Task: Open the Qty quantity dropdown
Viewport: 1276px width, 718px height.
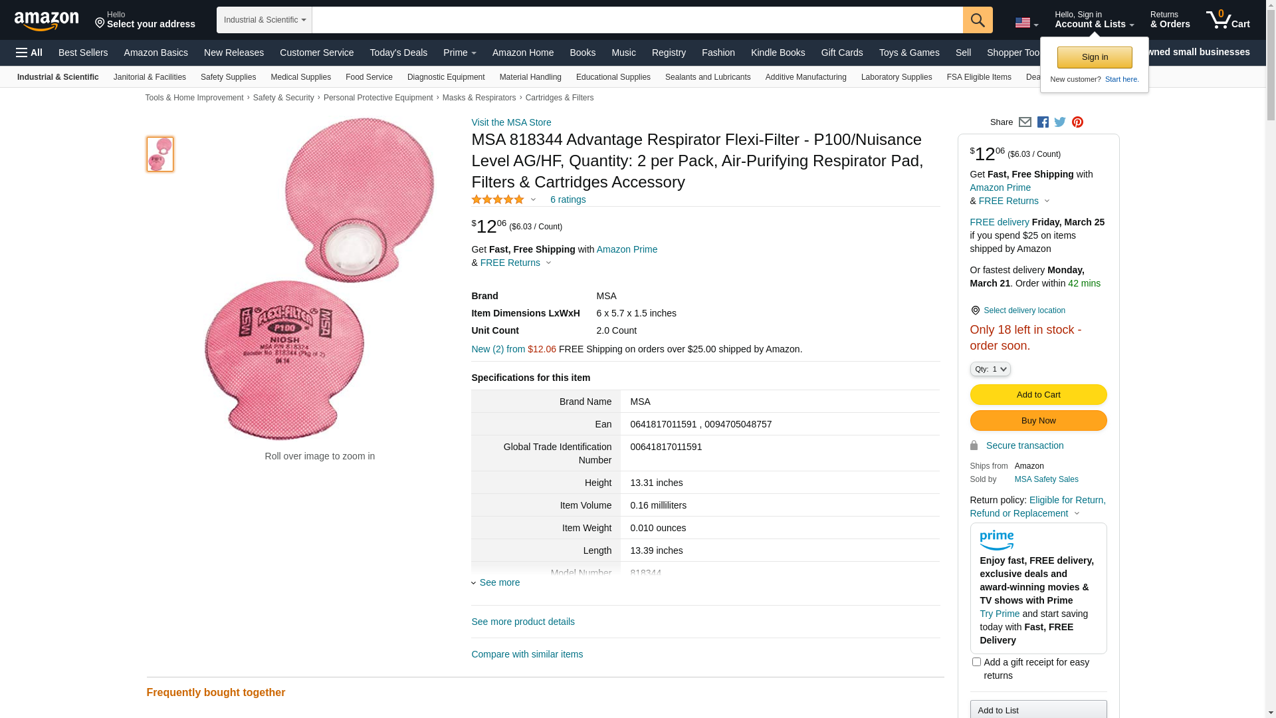Action: click(x=990, y=369)
